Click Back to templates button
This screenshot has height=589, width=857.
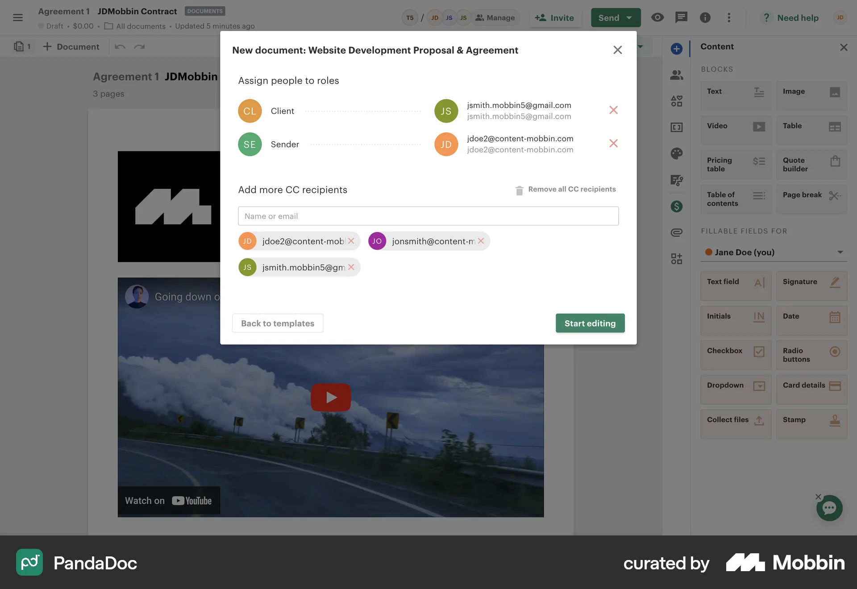pos(277,323)
